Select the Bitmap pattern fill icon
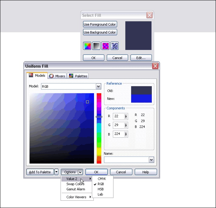 click(105, 46)
